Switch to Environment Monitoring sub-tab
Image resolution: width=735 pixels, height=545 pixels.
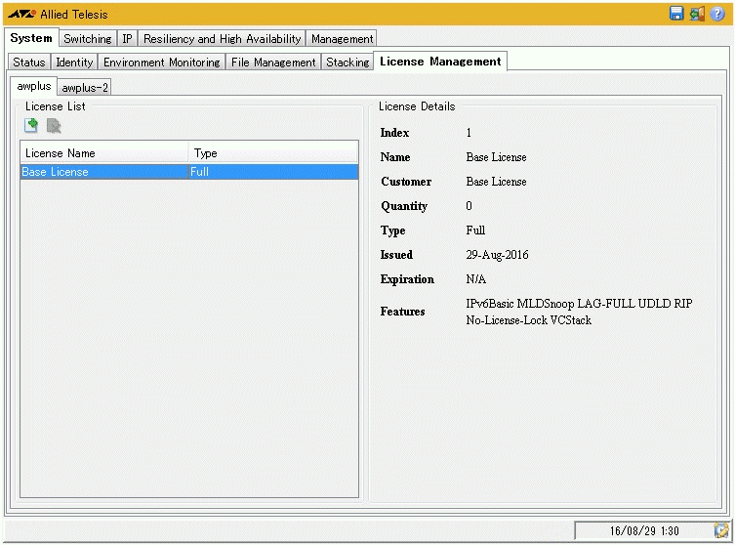coord(161,63)
